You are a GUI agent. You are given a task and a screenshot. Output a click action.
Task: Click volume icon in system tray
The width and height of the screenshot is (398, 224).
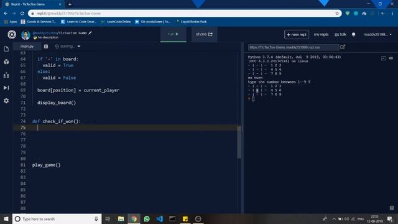tap(346, 218)
